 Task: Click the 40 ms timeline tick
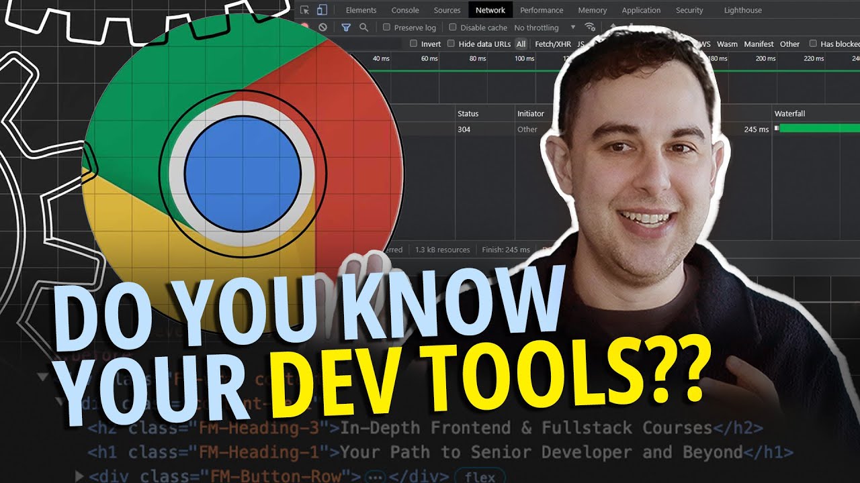pos(381,58)
